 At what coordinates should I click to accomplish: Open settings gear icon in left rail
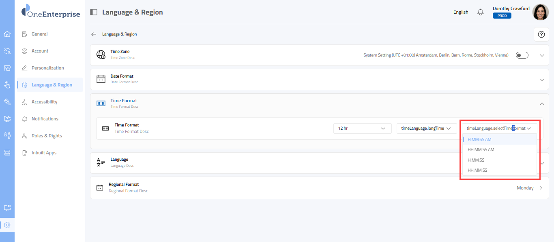tap(7, 225)
